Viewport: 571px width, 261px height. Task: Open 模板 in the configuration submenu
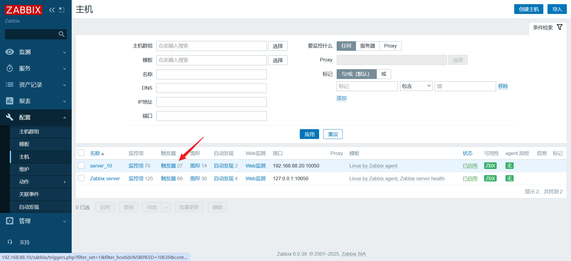pos(24,144)
